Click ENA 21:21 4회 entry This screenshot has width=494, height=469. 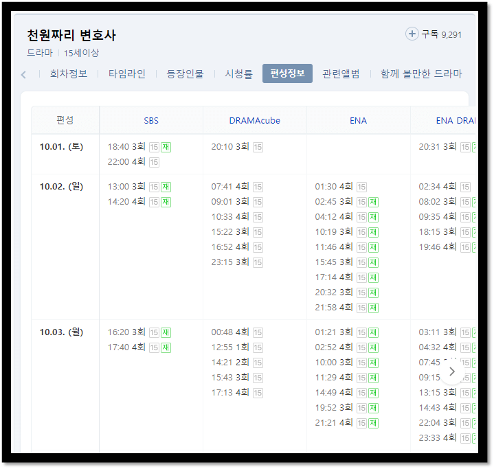coord(346,423)
